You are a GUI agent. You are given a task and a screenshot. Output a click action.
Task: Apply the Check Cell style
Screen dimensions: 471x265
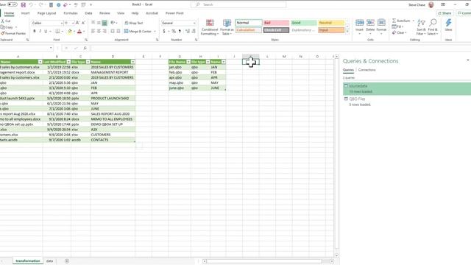pos(276,30)
